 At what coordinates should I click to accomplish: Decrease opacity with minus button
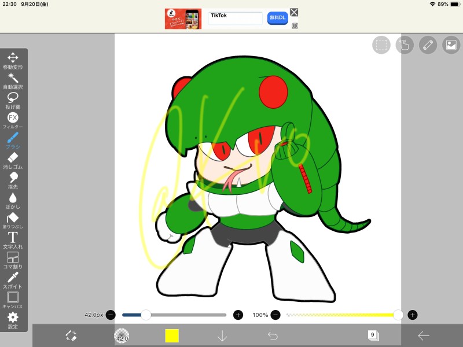click(275, 315)
